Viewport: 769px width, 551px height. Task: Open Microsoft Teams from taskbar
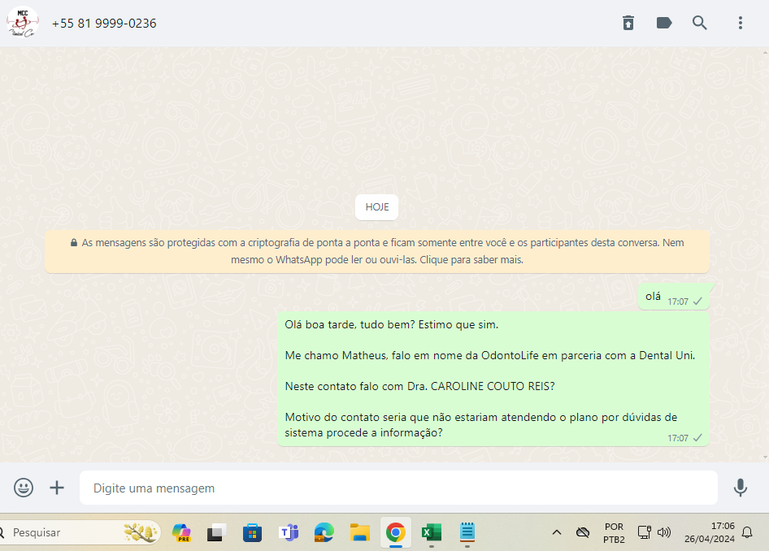tap(289, 532)
